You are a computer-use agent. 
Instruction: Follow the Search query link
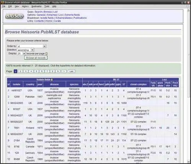pyautogui.click(x=38, y=12)
